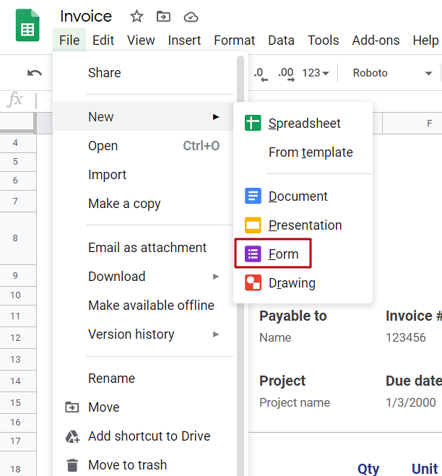Screen dimensions: 442x476
Task: Click Make a copy
Action: 124,204
